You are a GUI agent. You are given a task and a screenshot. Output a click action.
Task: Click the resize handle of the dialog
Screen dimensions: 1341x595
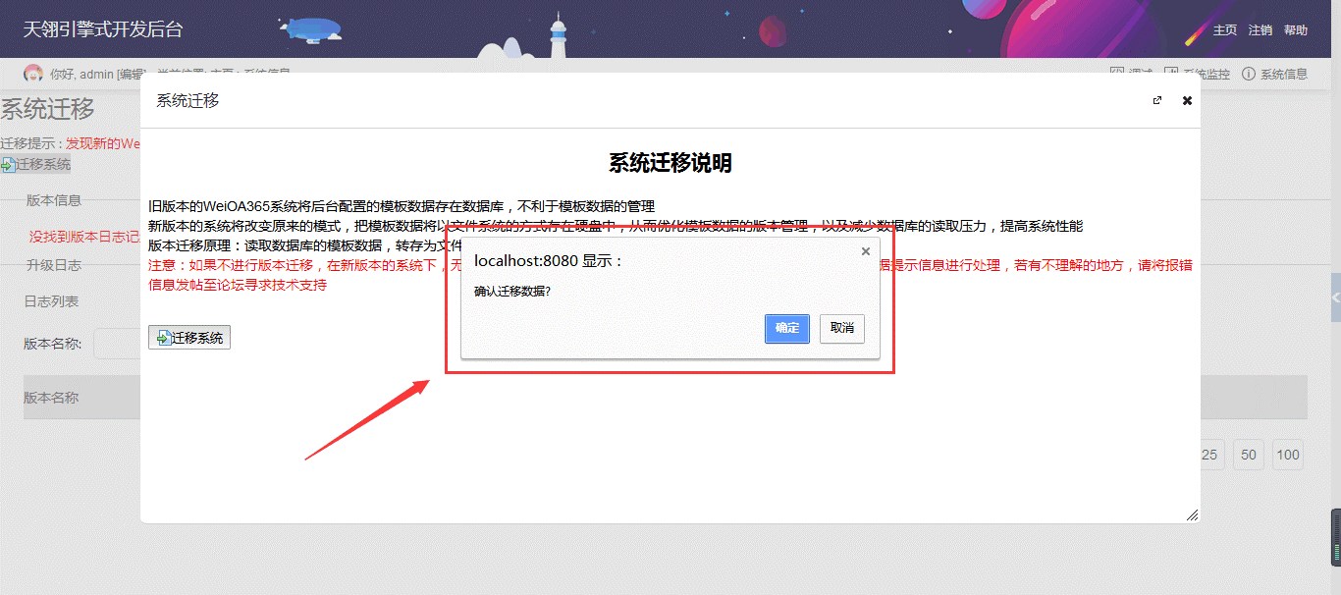1192,514
